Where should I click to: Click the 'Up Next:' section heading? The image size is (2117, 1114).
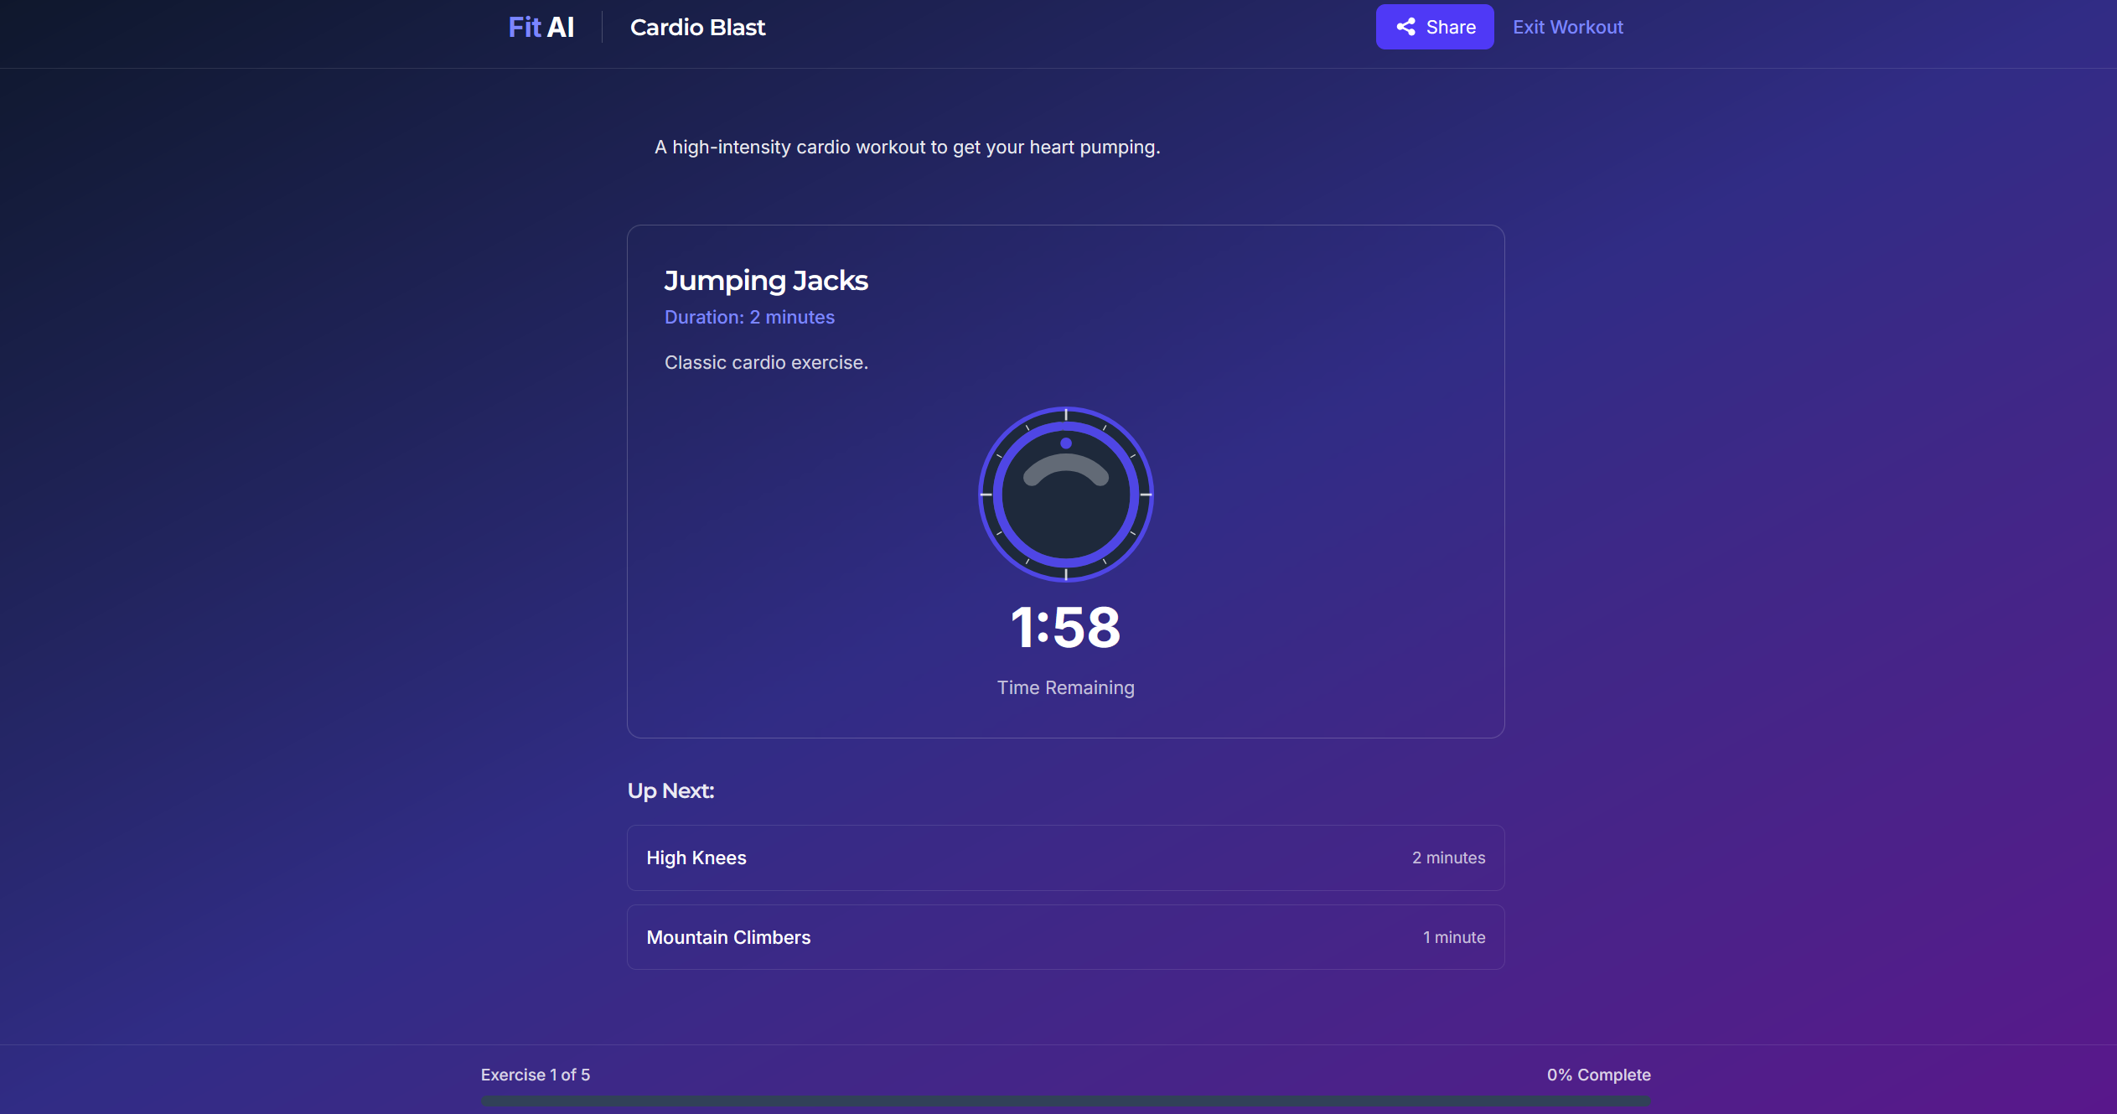(x=670, y=791)
